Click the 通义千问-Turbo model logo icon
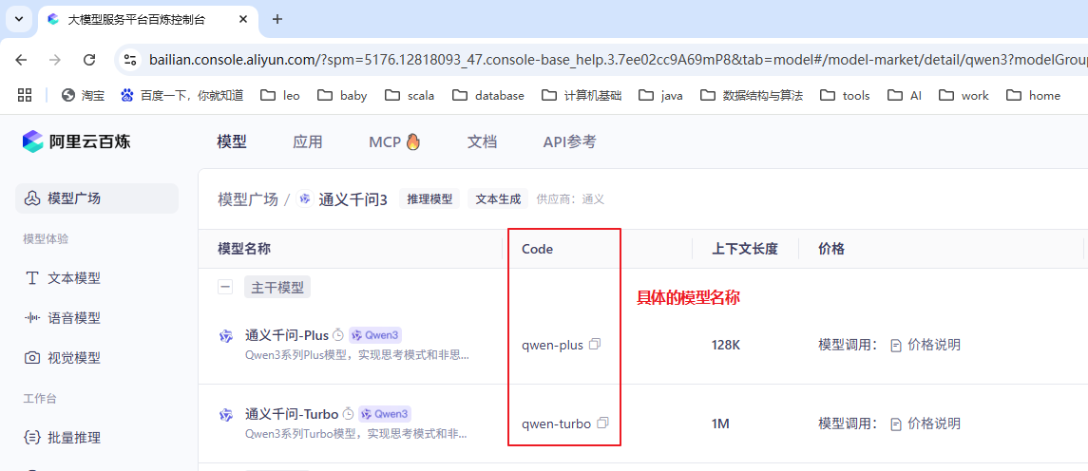The width and height of the screenshot is (1088, 471). (x=226, y=416)
